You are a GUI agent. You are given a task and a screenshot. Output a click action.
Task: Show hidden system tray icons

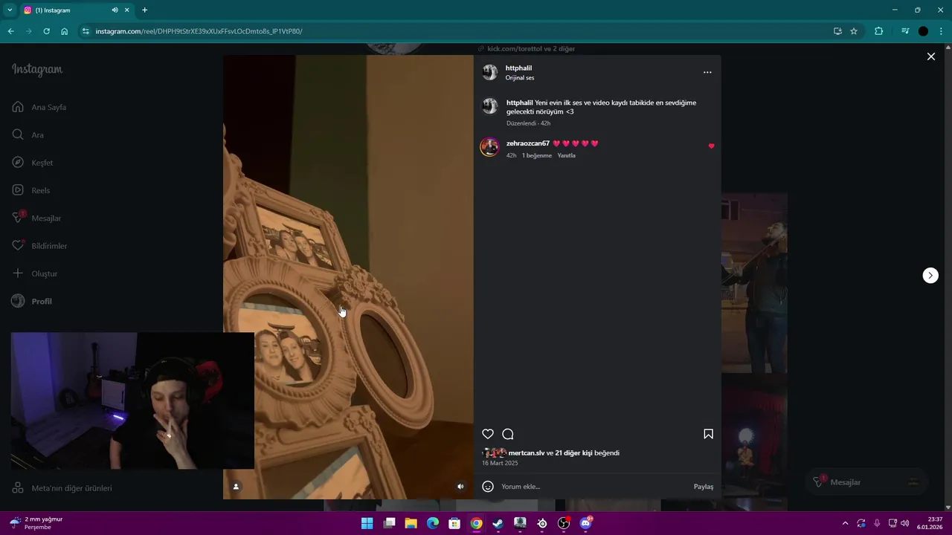[845, 523]
